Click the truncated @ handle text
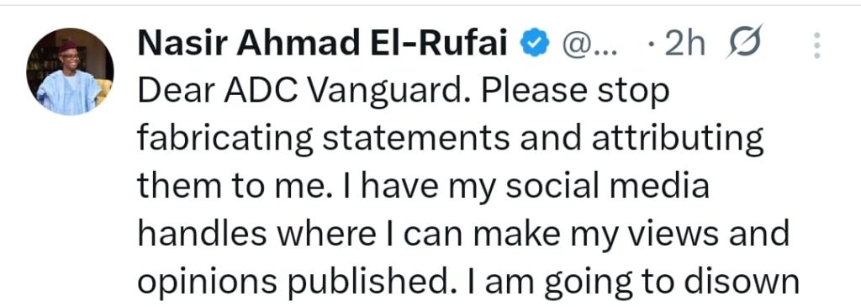 [589, 45]
